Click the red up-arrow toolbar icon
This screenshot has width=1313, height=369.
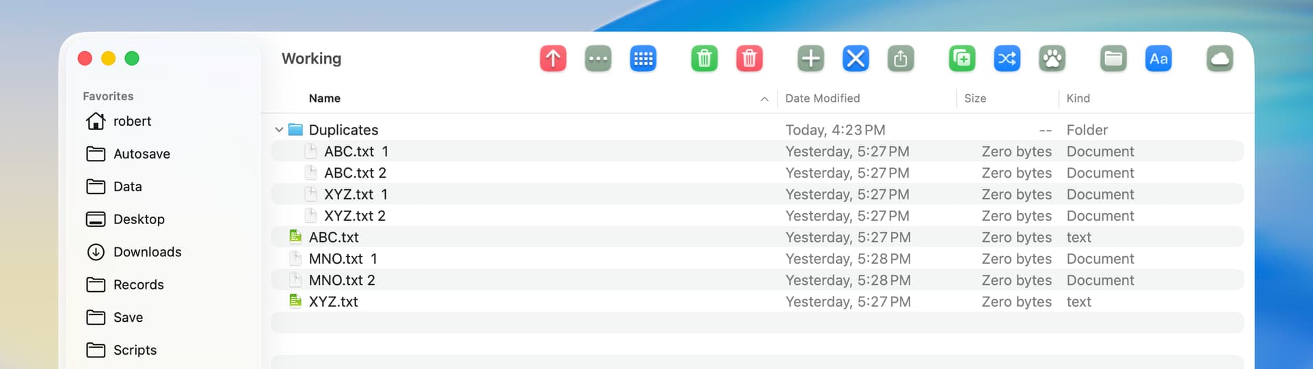[x=553, y=59]
